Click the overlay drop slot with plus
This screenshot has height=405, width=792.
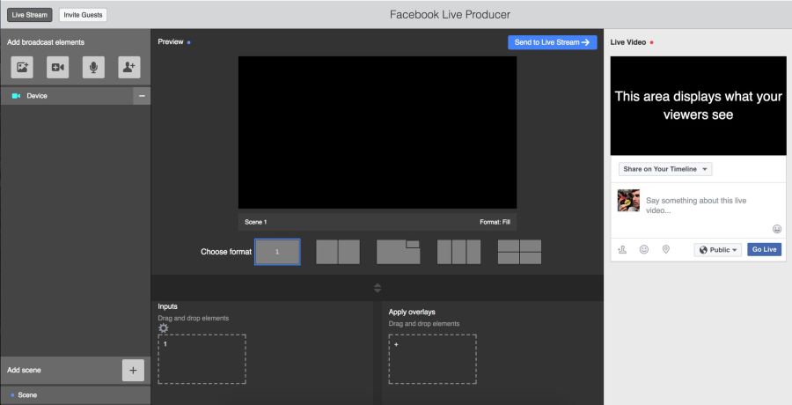[x=432, y=359]
